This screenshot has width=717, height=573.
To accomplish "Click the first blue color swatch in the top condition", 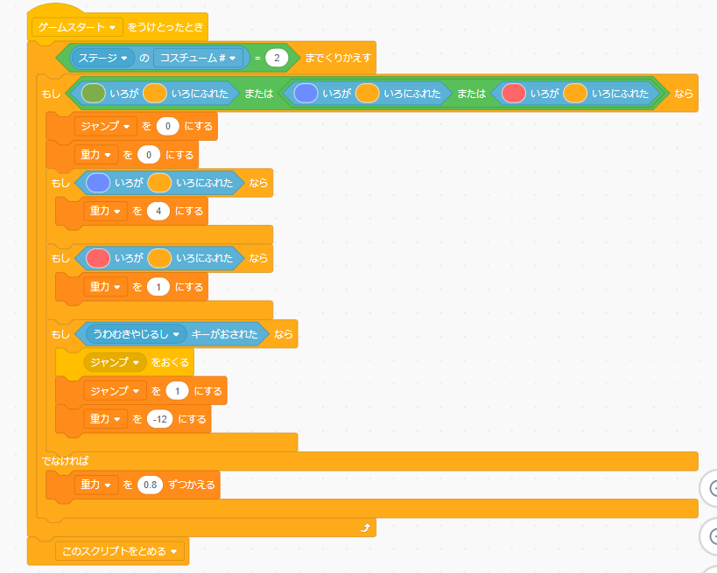I will tap(306, 93).
